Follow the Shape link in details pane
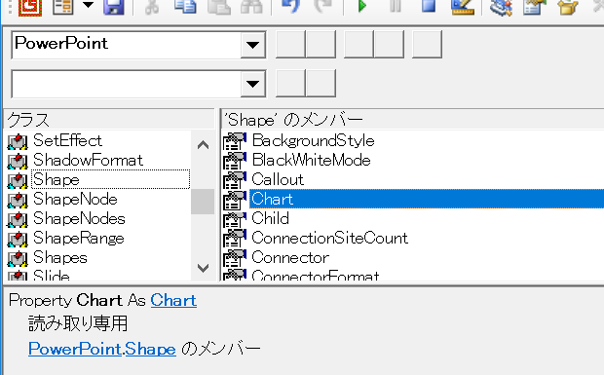 [150, 349]
